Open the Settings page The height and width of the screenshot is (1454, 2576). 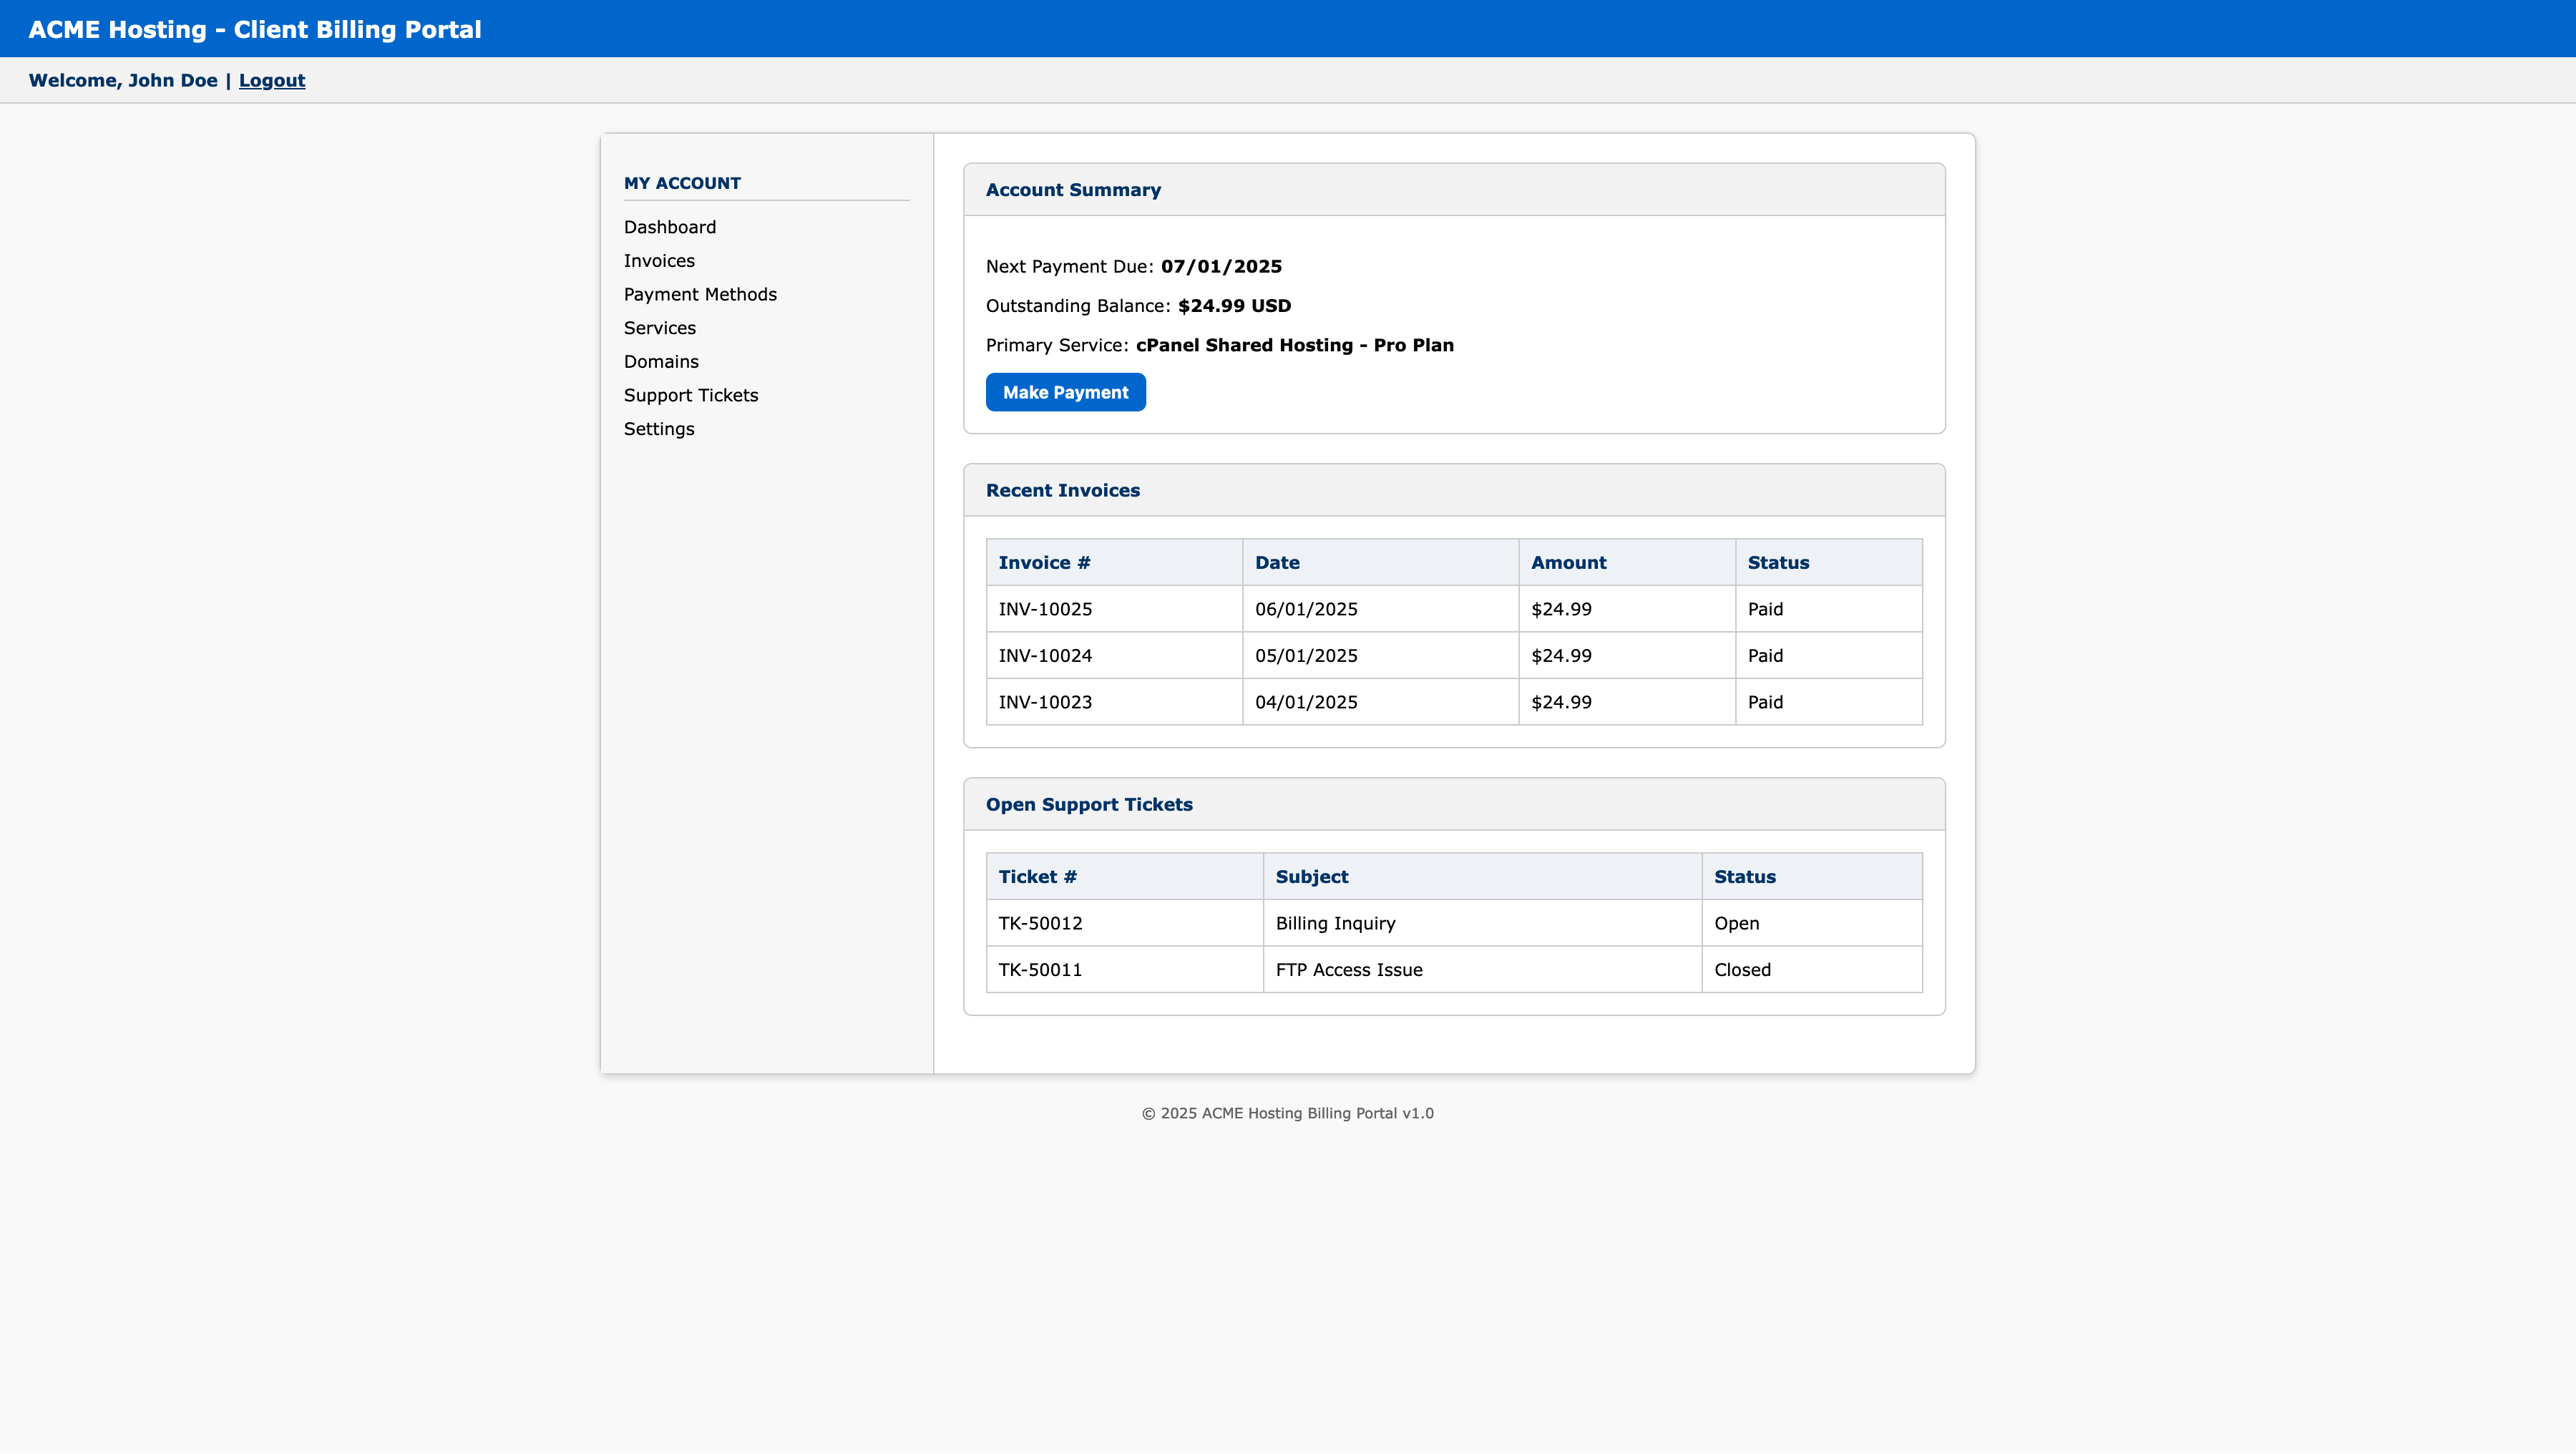coord(658,428)
